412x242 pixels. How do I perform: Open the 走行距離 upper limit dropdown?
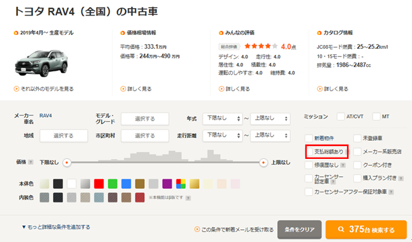(x=270, y=135)
